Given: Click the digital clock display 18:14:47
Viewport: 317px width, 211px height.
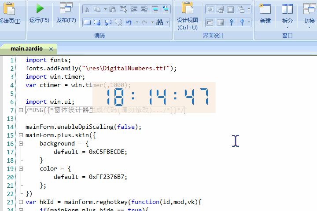Looking at the screenshot, I should click(154, 98).
